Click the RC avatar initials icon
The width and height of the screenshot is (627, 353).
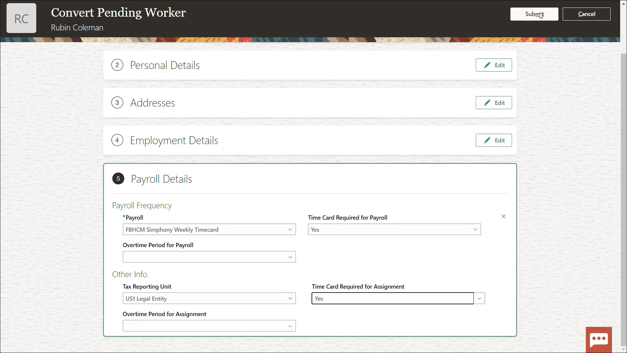coord(21,18)
